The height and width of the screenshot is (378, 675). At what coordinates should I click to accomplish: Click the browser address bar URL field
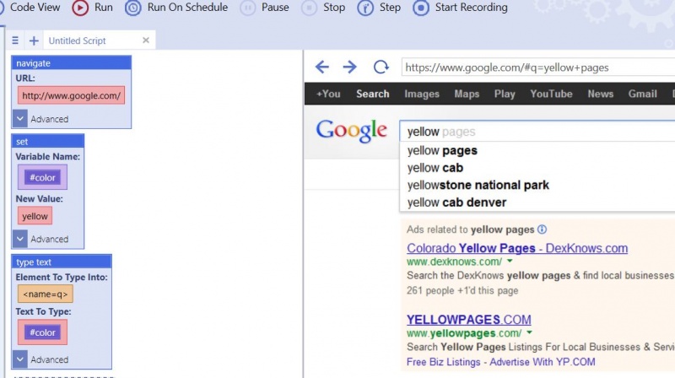538,67
